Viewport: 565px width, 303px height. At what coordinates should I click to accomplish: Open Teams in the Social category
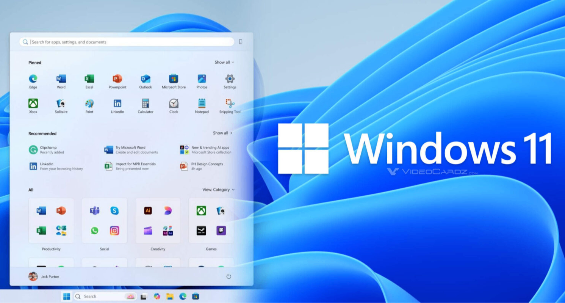point(94,211)
